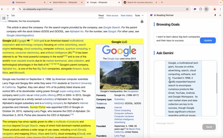The image size is (223, 138).
Task: Follow the initial public offering link
Action: pos(45,95)
